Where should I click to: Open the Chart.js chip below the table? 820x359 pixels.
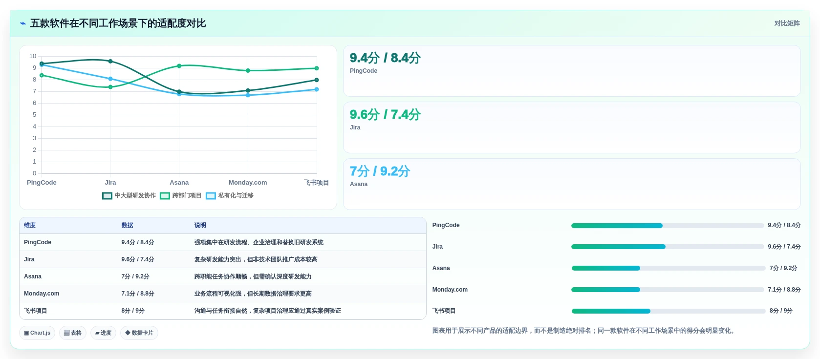pos(37,333)
